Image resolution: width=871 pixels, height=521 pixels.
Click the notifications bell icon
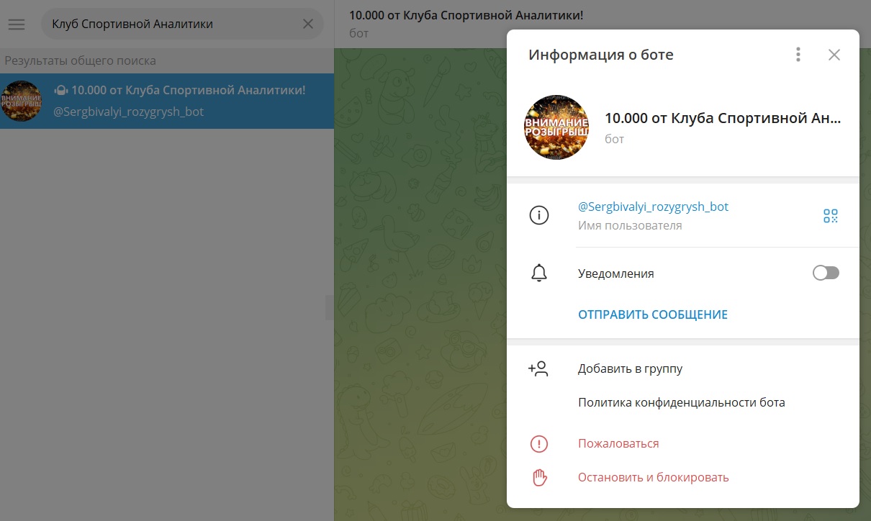(538, 273)
